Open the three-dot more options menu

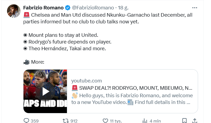pos(194,8)
